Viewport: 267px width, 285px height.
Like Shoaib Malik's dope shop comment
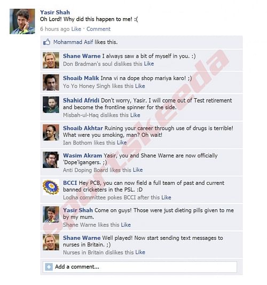click(x=140, y=86)
